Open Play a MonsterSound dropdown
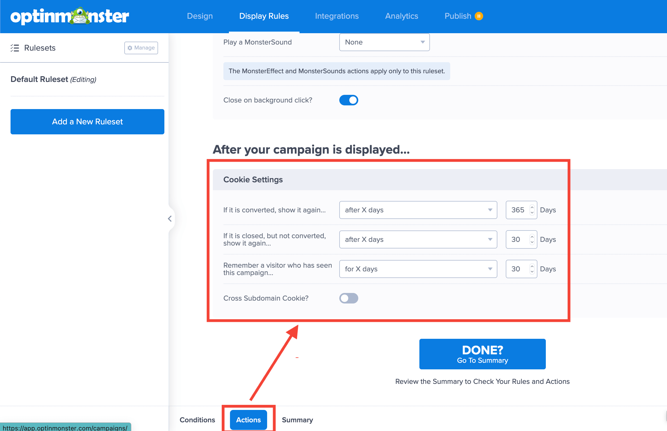This screenshot has width=667, height=431. pyautogui.click(x=384, y=42)
